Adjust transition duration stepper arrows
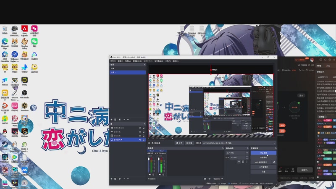The image size is (336, 189). pos(247,157)
